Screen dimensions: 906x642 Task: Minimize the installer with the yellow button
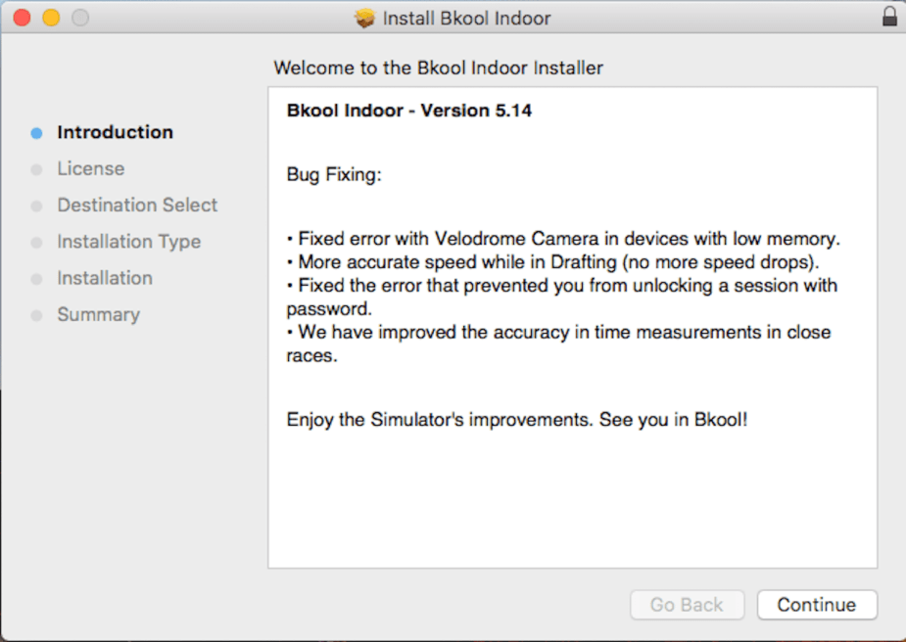click(x=51, y=18)
